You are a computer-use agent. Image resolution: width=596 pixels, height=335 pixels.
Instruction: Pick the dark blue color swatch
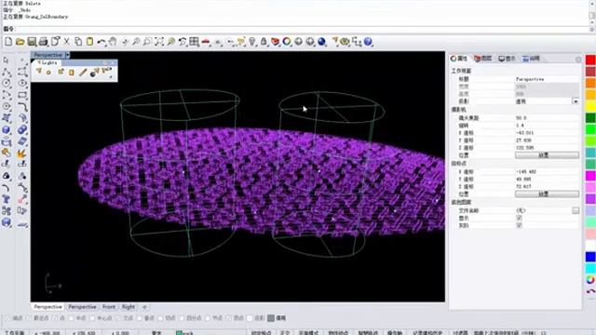point(590,257)
